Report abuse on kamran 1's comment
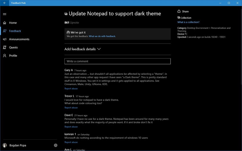242x151 pixels. (71, 142)
